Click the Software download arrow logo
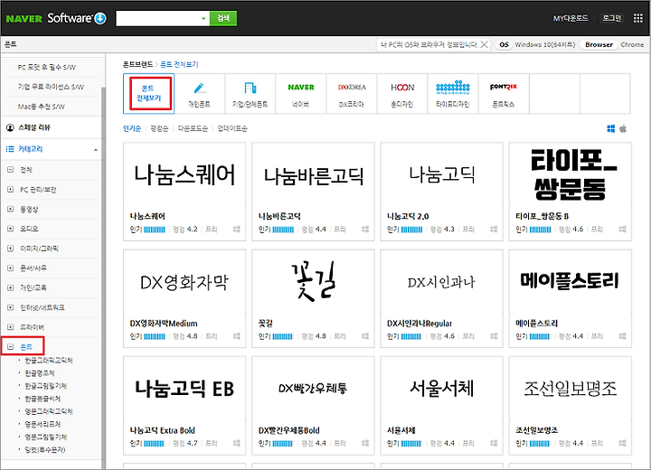 [x=100, y=18]
